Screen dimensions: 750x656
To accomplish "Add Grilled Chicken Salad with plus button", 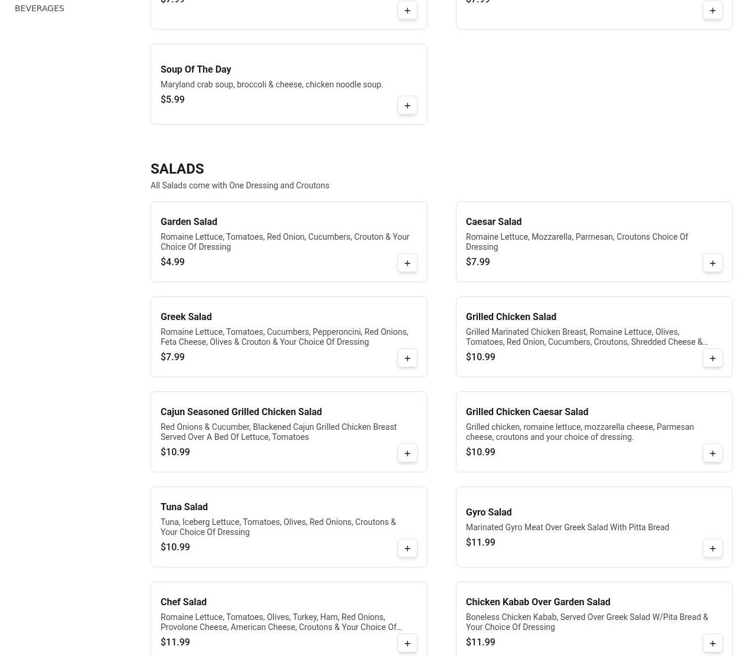I will (713, 358).
